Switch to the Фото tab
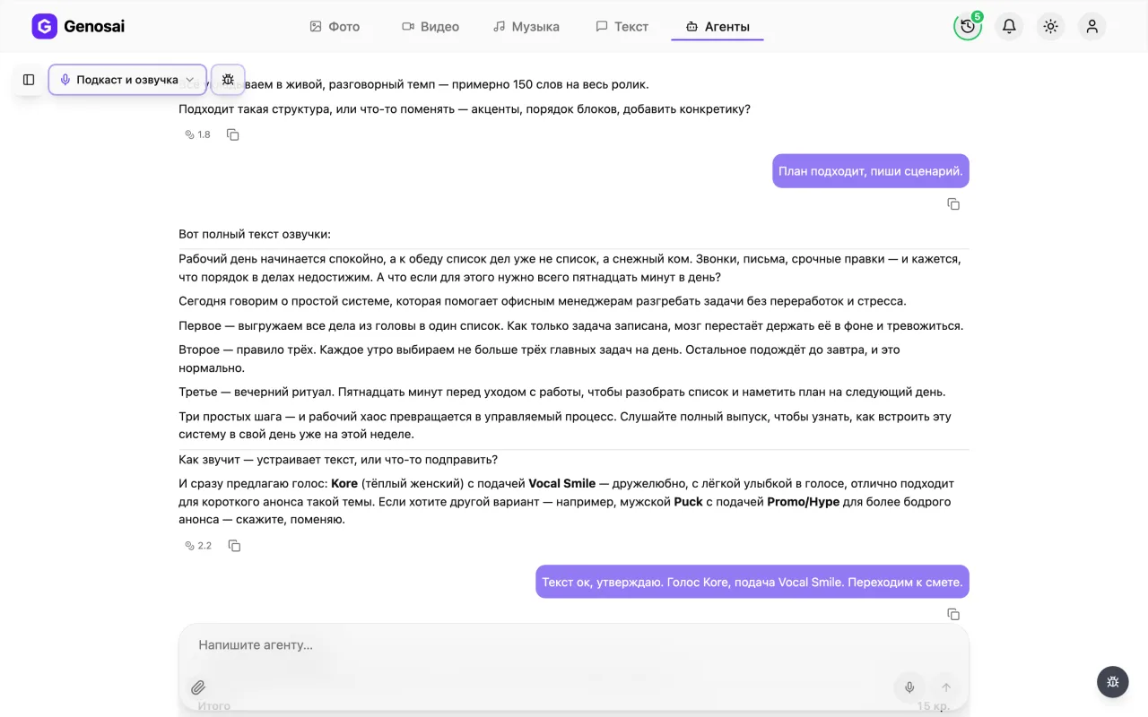 pos(335,26)
